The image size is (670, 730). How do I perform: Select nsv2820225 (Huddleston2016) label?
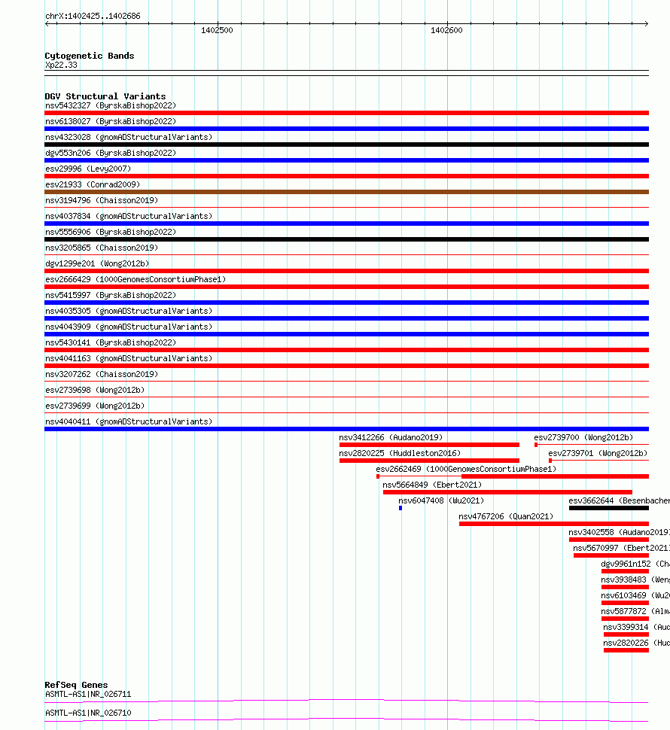click(400, 454)
